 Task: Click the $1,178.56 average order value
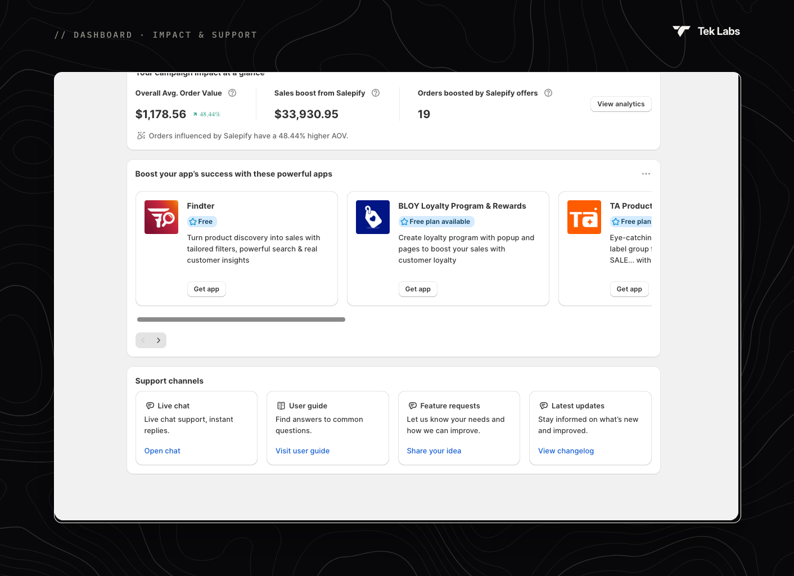pyautogui.click(x=161, y=114)
